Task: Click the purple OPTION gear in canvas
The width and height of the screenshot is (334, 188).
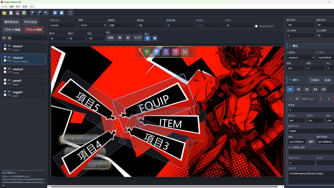Action: pos(166,52)
